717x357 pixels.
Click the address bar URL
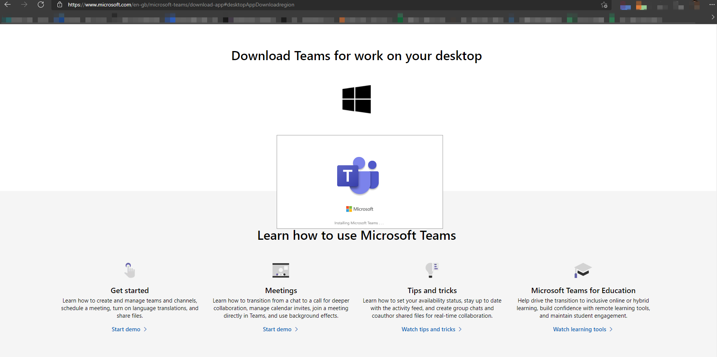(181, 5)
